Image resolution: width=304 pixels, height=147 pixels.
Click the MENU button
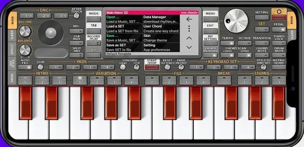tap(211, 19)
